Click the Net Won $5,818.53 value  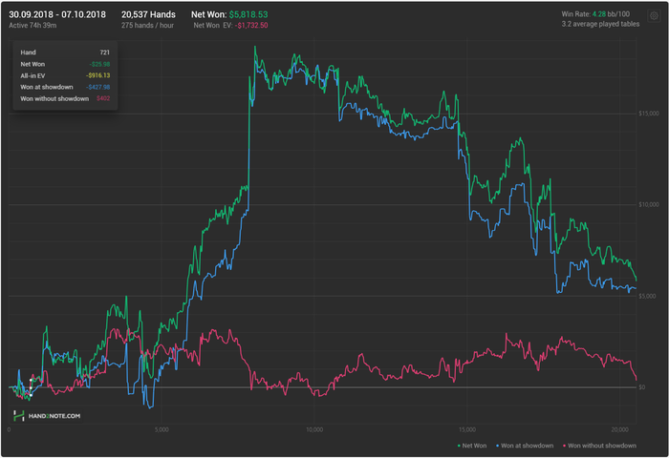248,14
